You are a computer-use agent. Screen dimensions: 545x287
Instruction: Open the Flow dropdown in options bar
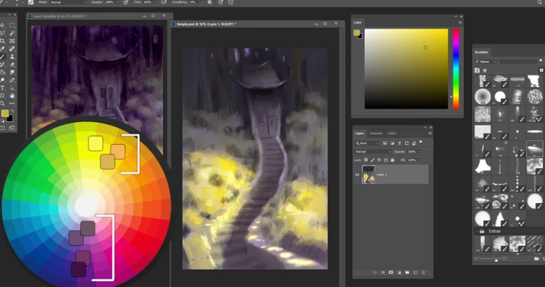(155, 2)
